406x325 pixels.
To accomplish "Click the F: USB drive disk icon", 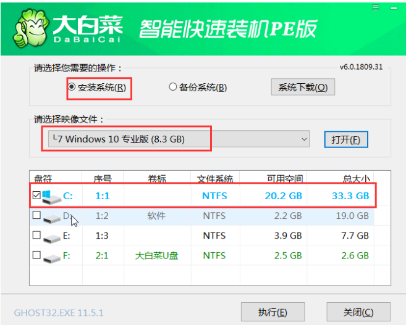I will click(x=52, y=258).
